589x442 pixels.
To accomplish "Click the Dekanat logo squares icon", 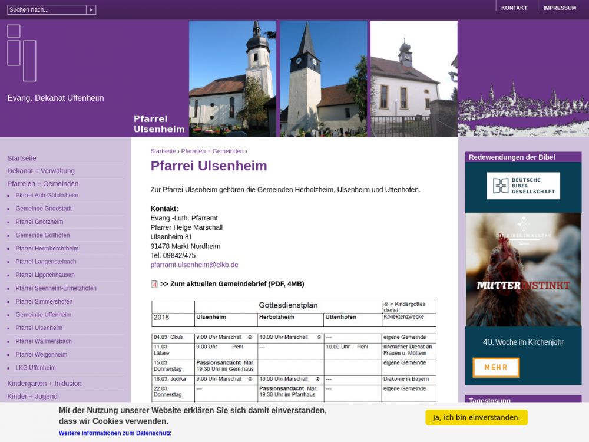I will click(x=22, y=52).
